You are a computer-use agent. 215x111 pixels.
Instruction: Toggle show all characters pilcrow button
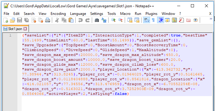click(x=153, y=20)
